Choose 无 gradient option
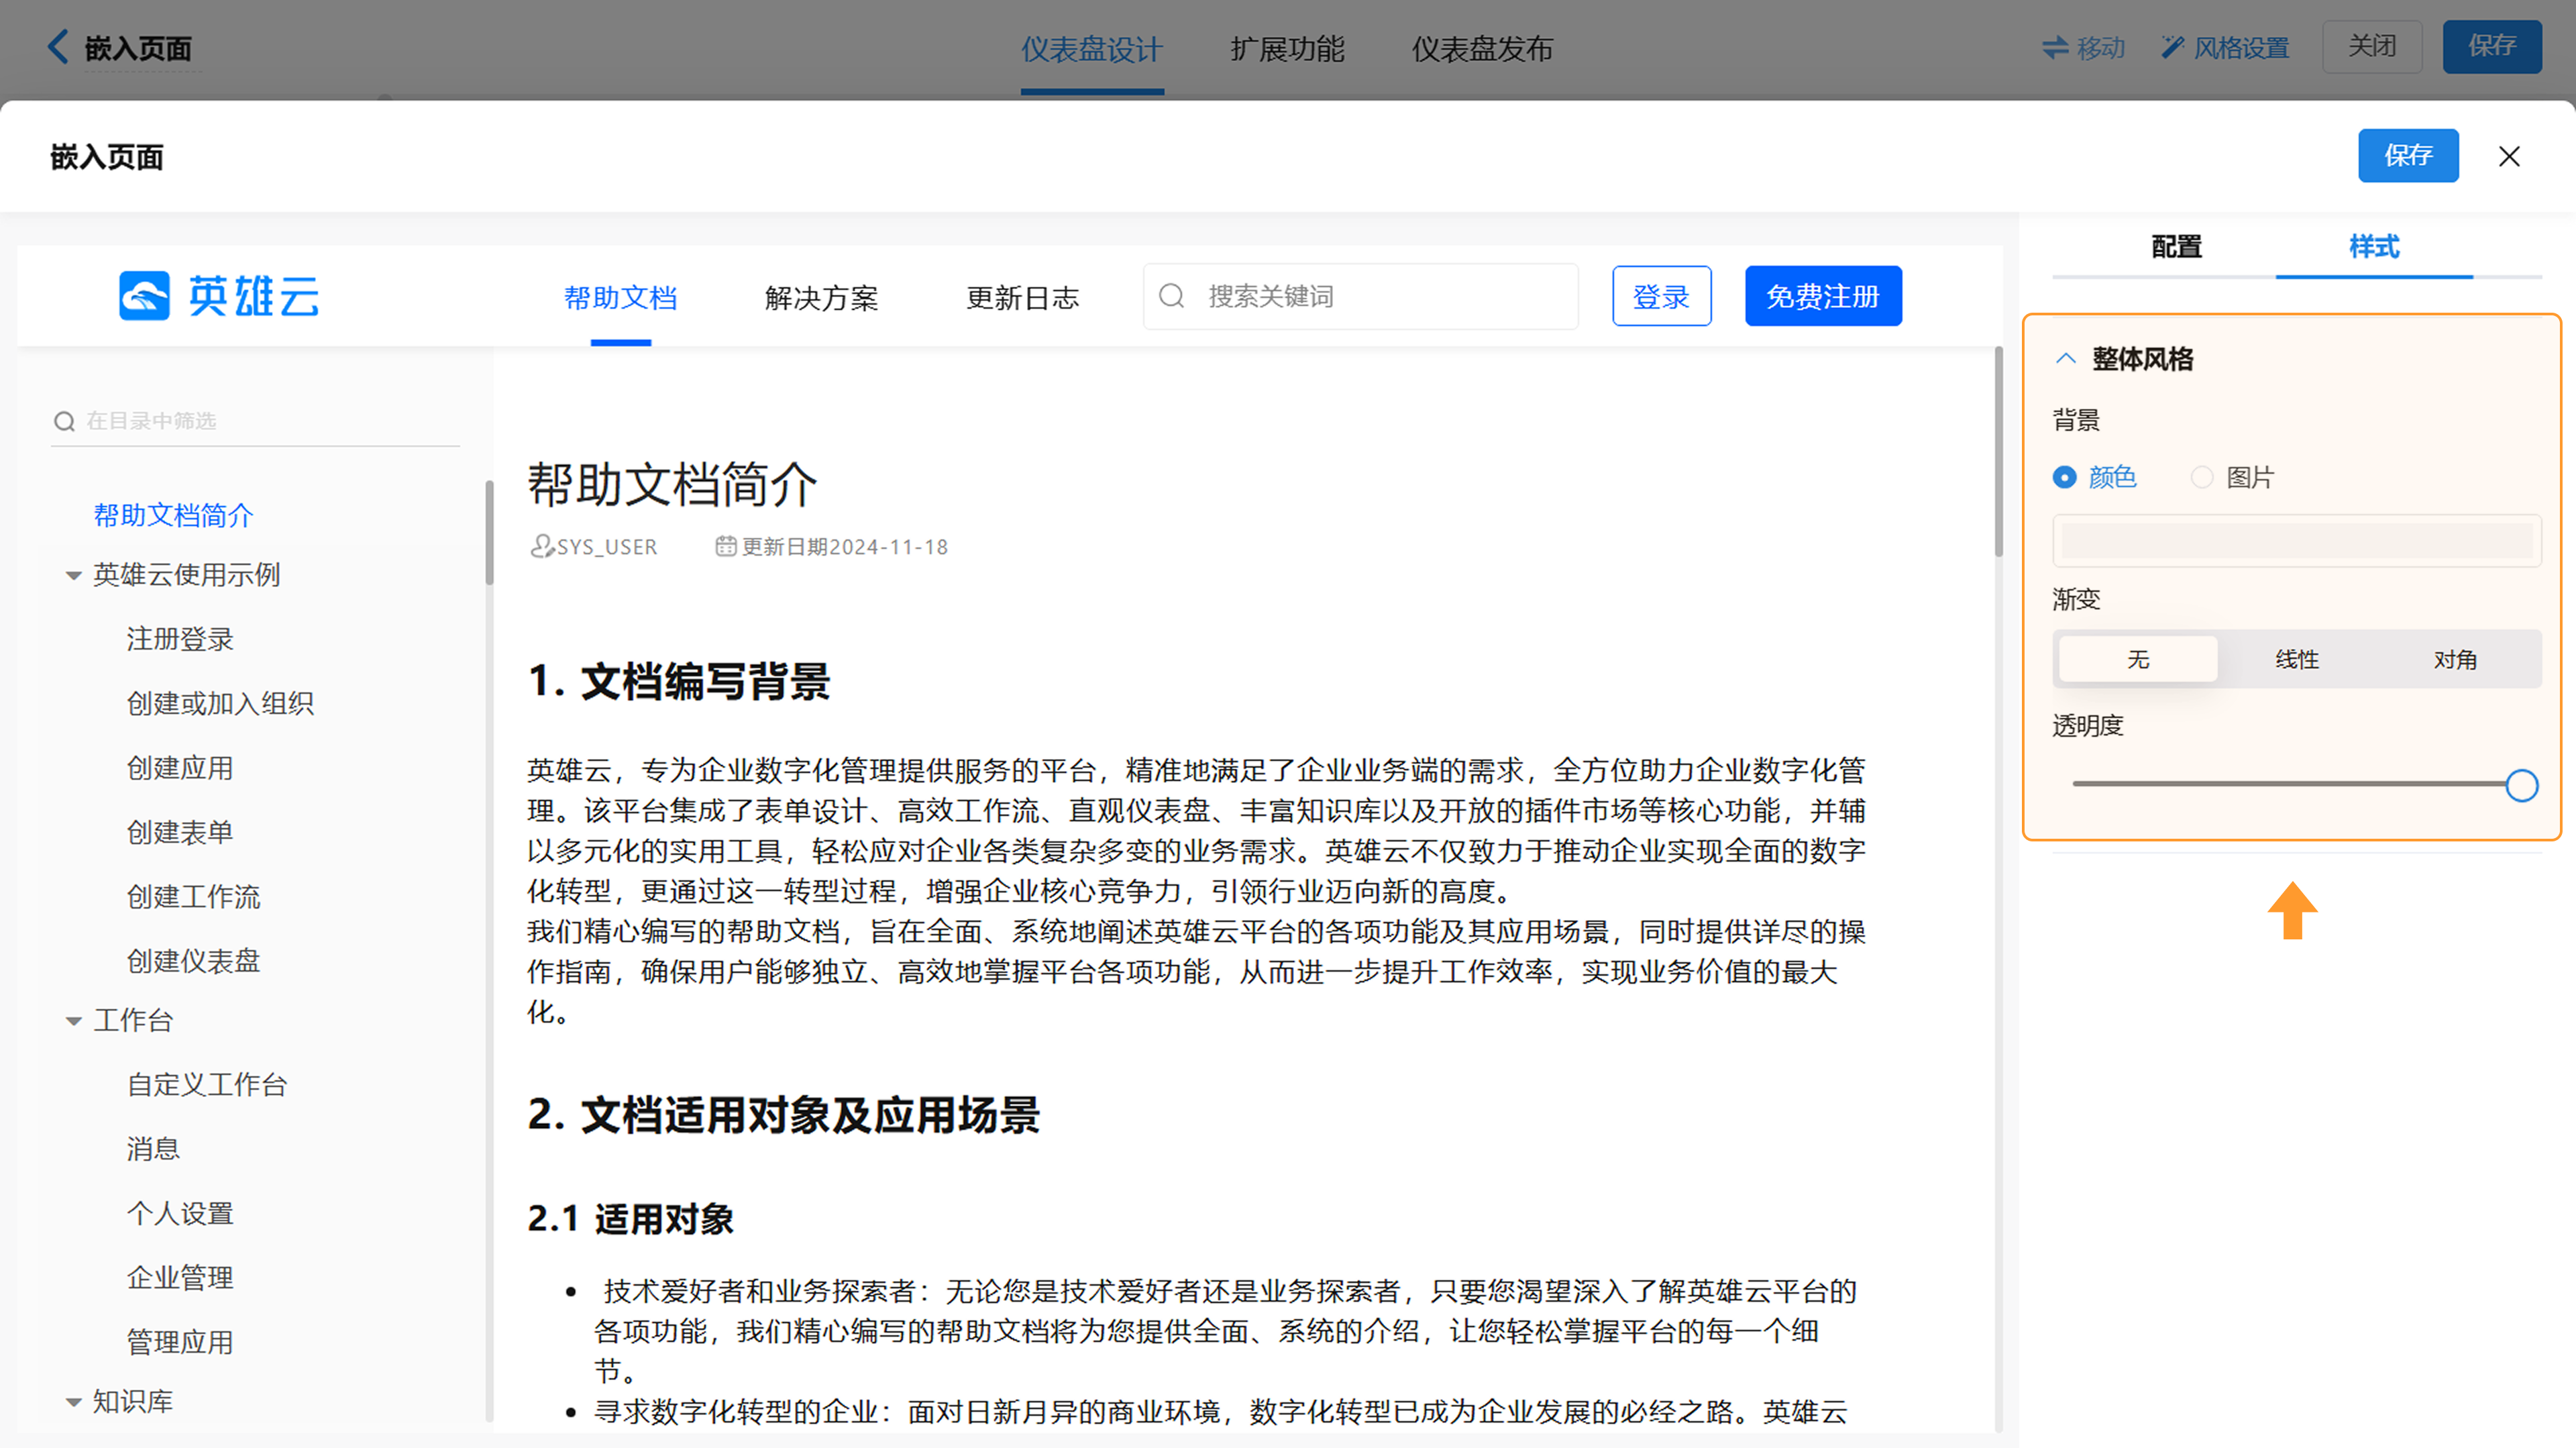2576x1448 pixels. [x=2138, y=659]
